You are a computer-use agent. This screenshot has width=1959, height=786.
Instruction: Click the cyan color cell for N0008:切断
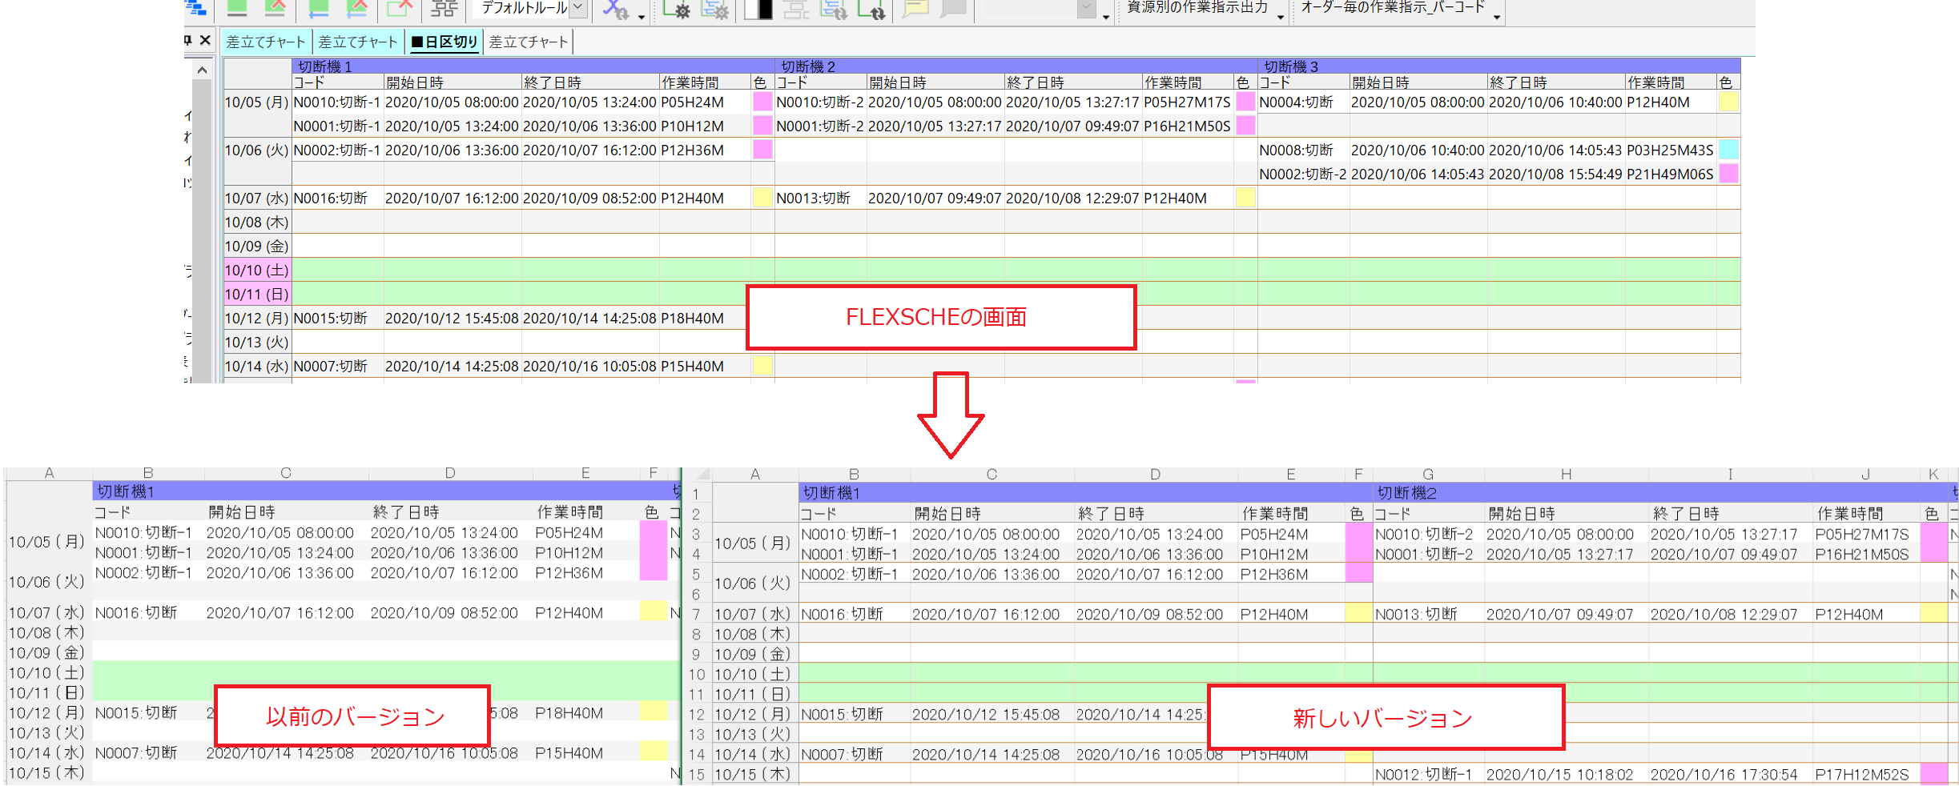(x=1728, y=150)
